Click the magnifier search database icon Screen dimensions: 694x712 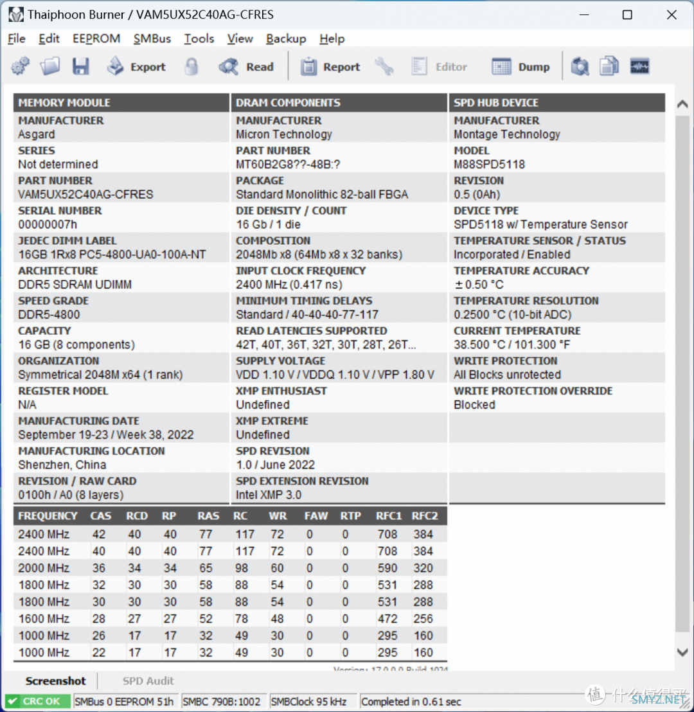580,66
